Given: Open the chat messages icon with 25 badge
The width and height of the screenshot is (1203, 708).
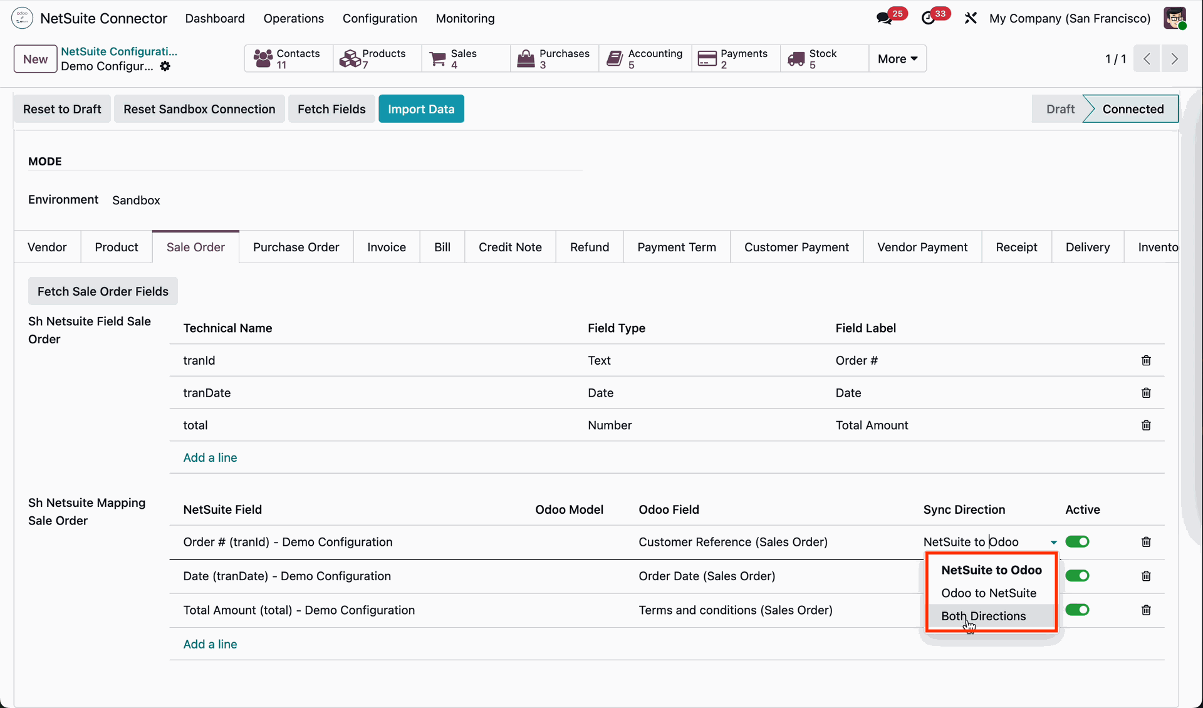Looking at the screenshot, I should click(884, 18).
